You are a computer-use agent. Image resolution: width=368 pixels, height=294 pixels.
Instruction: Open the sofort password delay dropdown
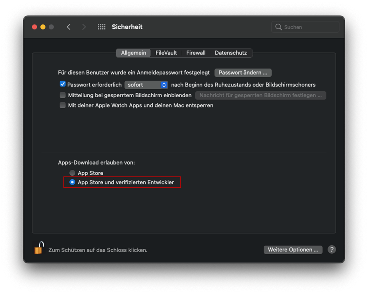(x=146, y=85)
